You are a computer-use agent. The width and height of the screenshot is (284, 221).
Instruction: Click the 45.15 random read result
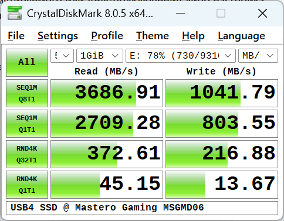coord(107,185)
